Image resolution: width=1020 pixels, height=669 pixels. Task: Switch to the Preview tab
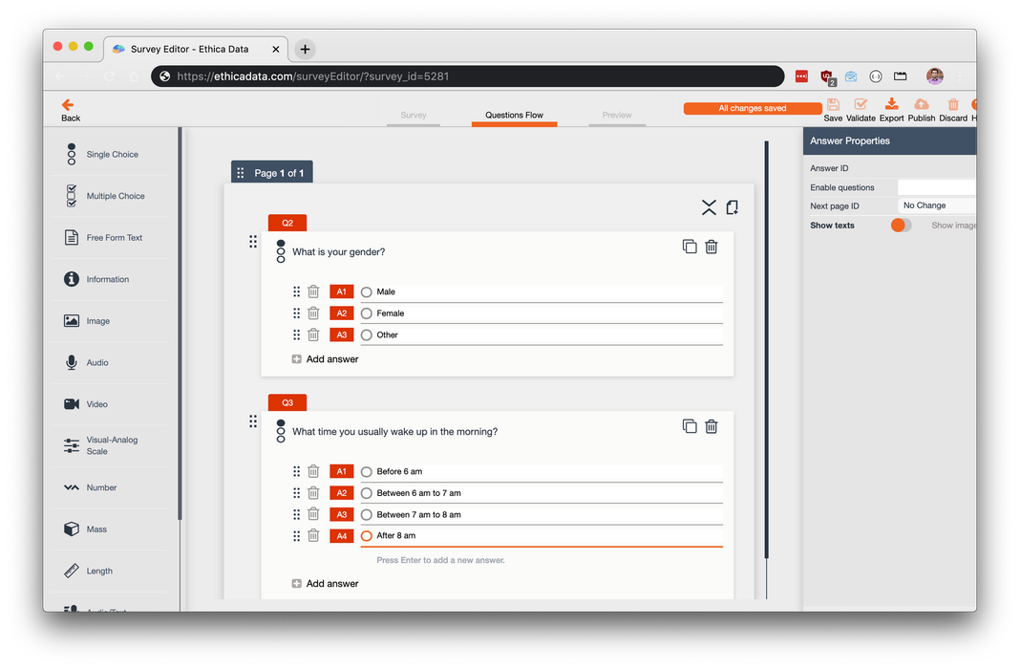pos(617,116)
